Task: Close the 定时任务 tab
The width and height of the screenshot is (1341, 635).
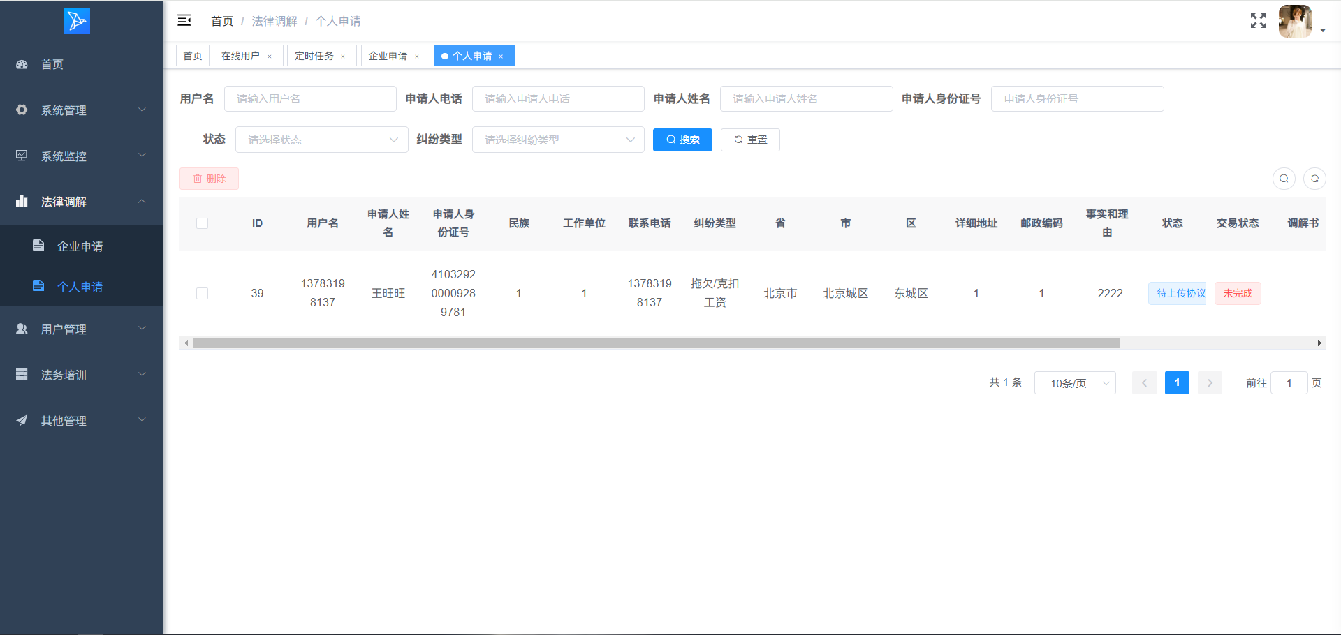Action: pos(343,57)
